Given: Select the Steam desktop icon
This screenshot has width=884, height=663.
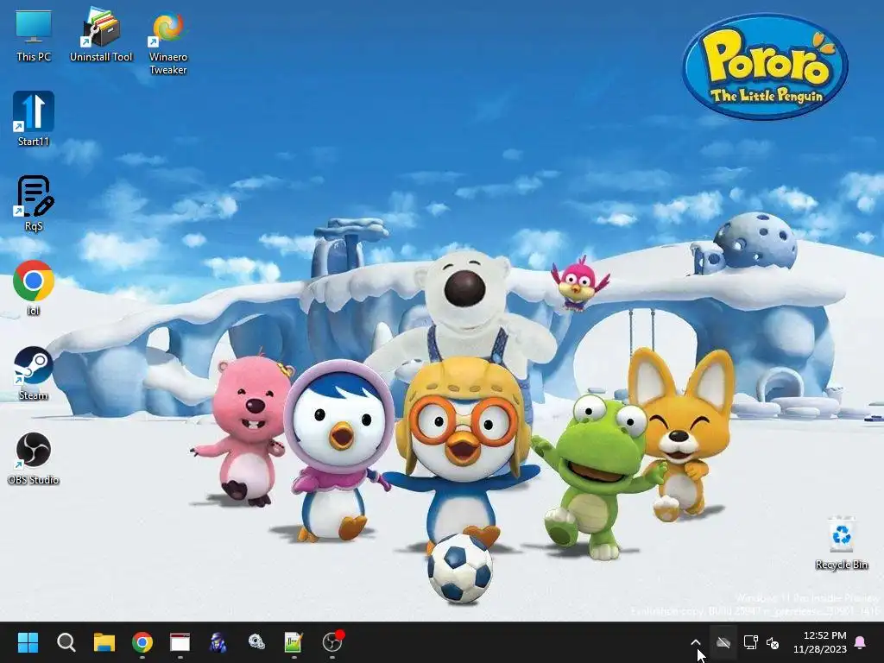Looking at the screenshot, I should [34, 373].
